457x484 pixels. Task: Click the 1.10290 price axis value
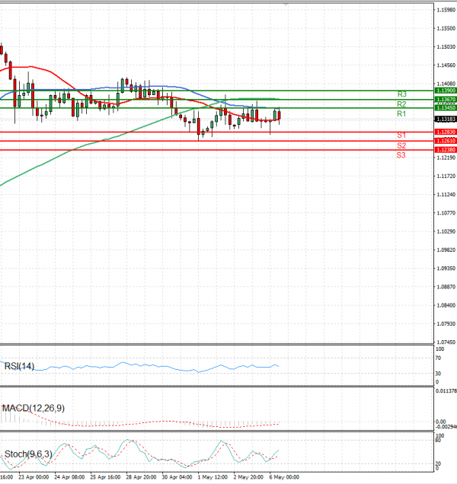[x=446, y=231]
